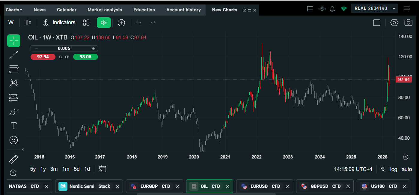Image resolution: width=419 pixels, height=195 pixels.
Task: Toggle logarithmic scale with log
Action: 394,169
